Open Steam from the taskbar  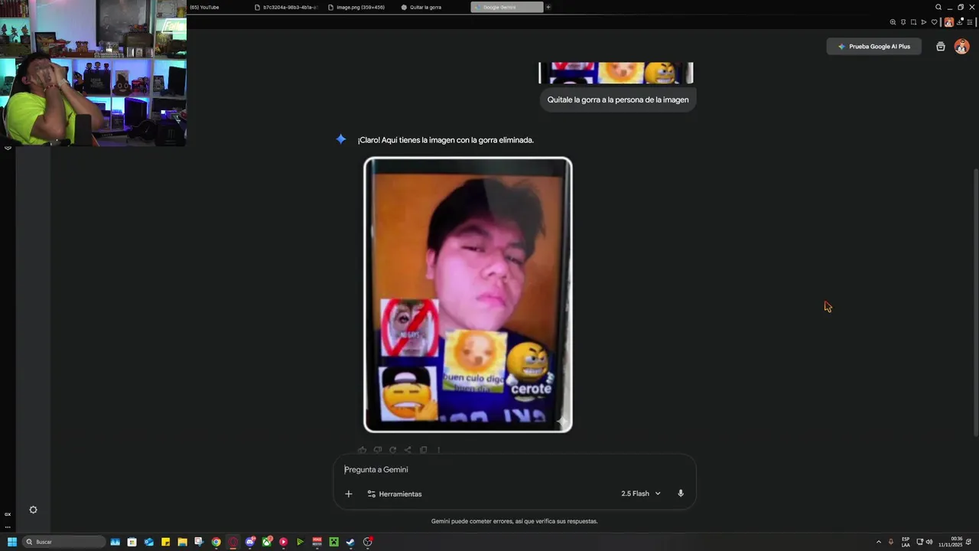pos(351,542)
